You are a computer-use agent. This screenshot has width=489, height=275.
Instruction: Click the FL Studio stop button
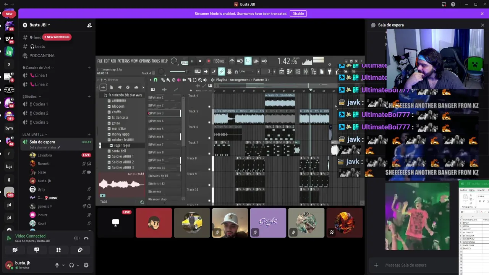pos(200,61)
